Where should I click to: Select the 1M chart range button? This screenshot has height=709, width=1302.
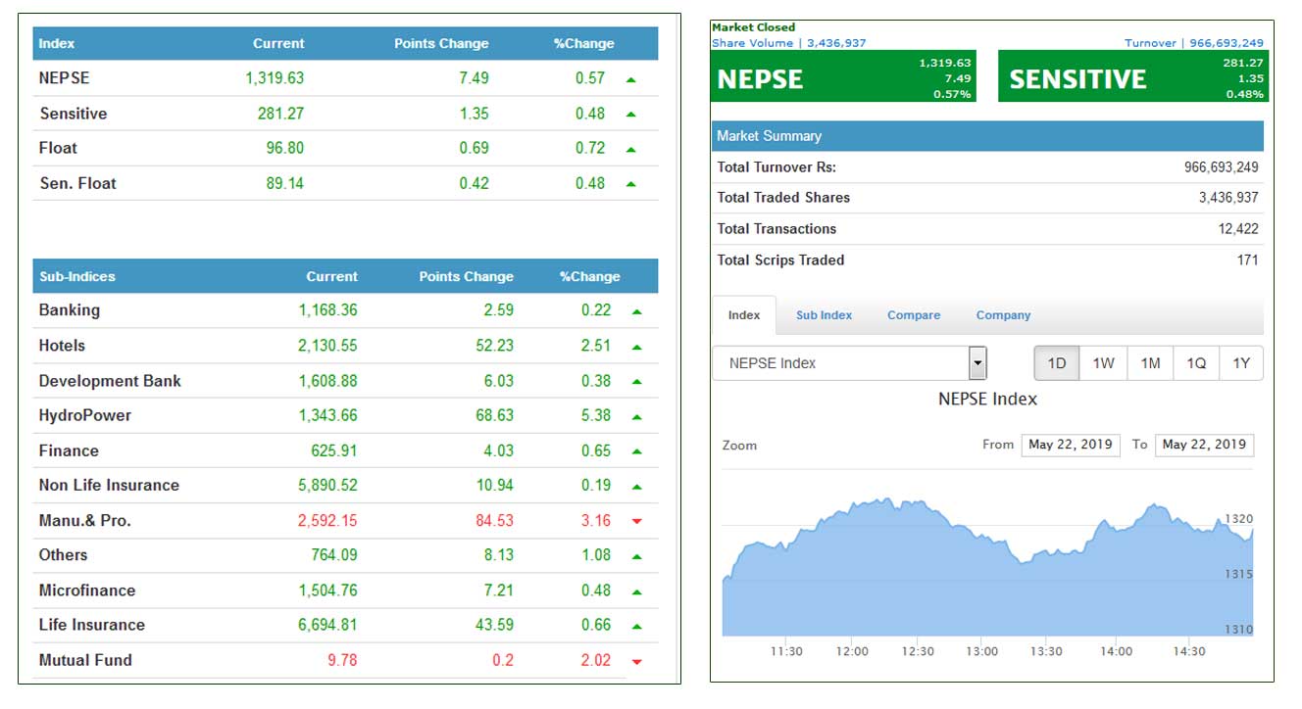pyautogui.click(x=1150, y=363)
